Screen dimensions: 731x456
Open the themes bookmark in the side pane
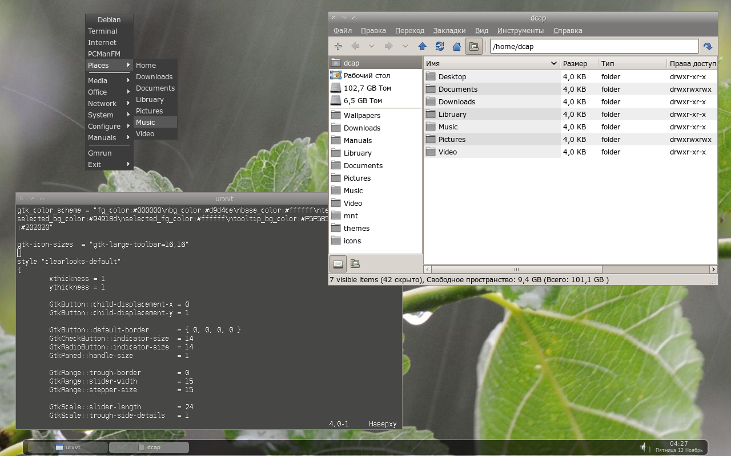(376, 228)
